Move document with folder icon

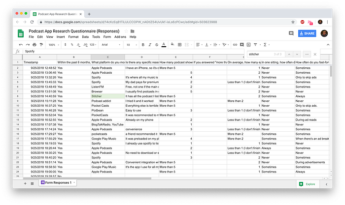tap(133, 31)
